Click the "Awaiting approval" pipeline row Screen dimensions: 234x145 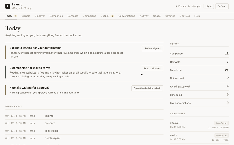[199, 86]
